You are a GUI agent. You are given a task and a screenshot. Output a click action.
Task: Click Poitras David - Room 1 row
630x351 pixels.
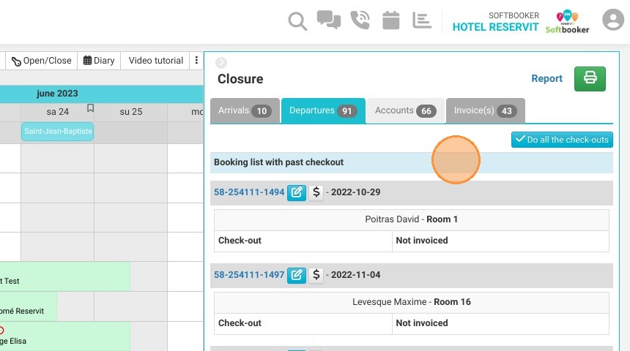click(x=412, y=219)
